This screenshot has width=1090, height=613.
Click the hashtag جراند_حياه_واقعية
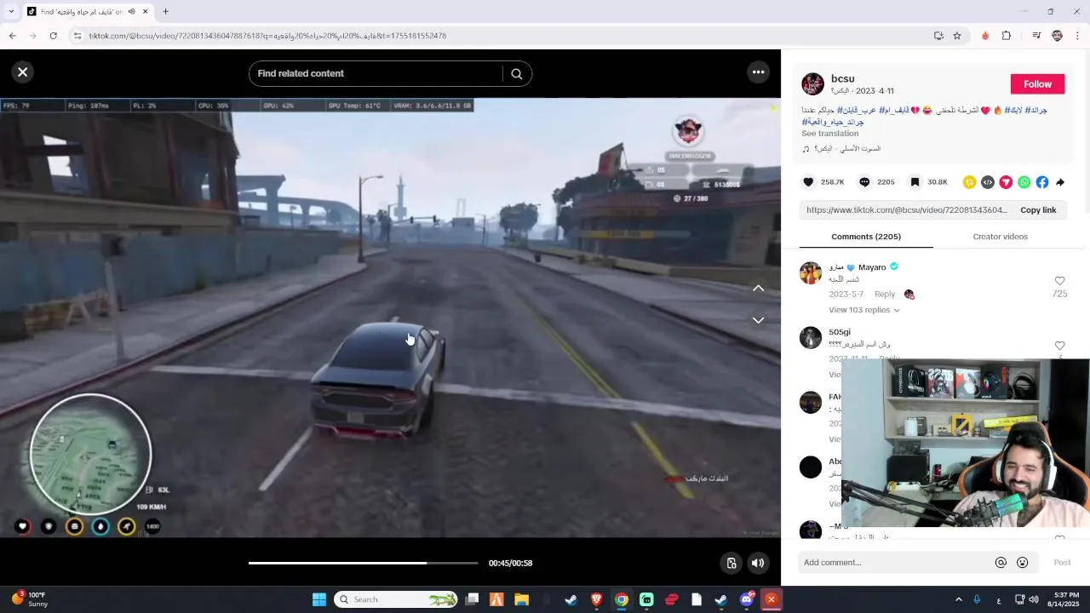833,122
